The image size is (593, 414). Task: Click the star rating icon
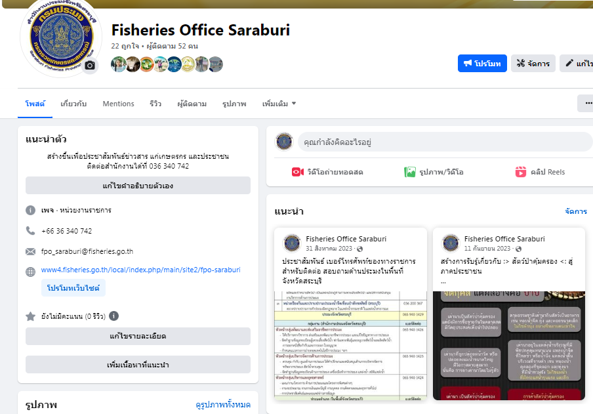coord(31,316)
